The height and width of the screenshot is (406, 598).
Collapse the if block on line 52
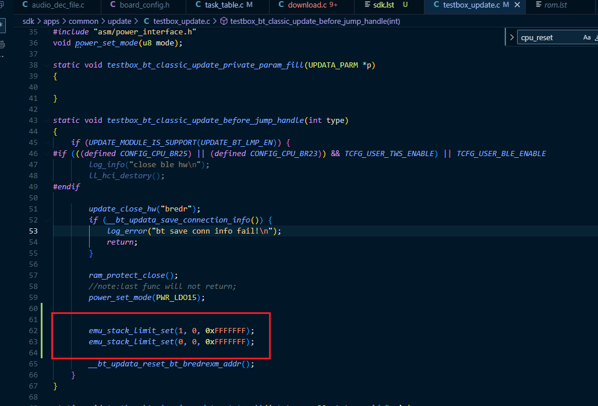pyautogui.click(x=47, y=220)
